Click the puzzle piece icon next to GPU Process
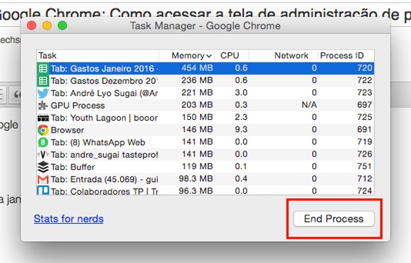Image resolution: width=411 pixels, height=263 pixels. [43, 105]
